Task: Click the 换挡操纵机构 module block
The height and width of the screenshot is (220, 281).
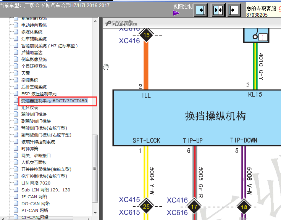Action: point(197,118)
